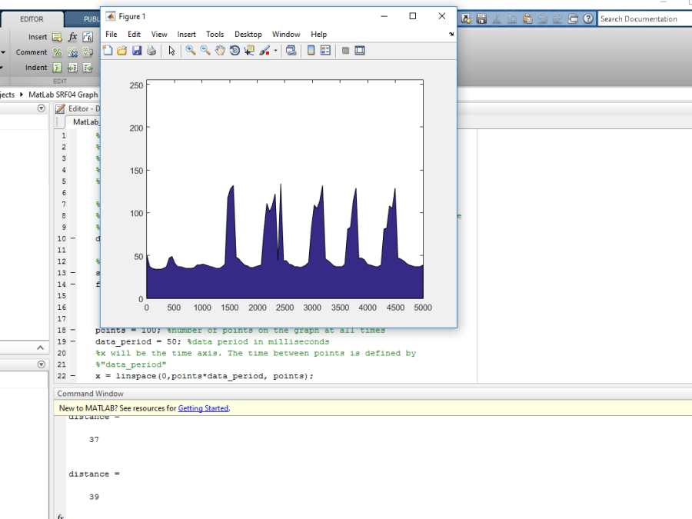Click Paste icon in MATLAB quick access toolbar

pyautogui.click(x=527, y=18)
